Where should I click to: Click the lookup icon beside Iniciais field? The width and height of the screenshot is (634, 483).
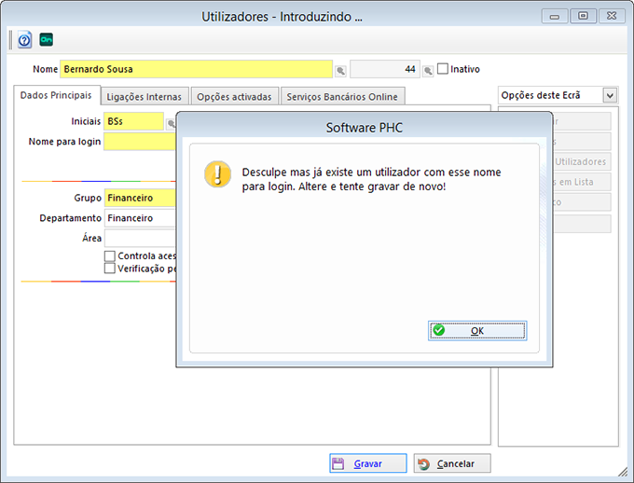click(x=171, y=124)
